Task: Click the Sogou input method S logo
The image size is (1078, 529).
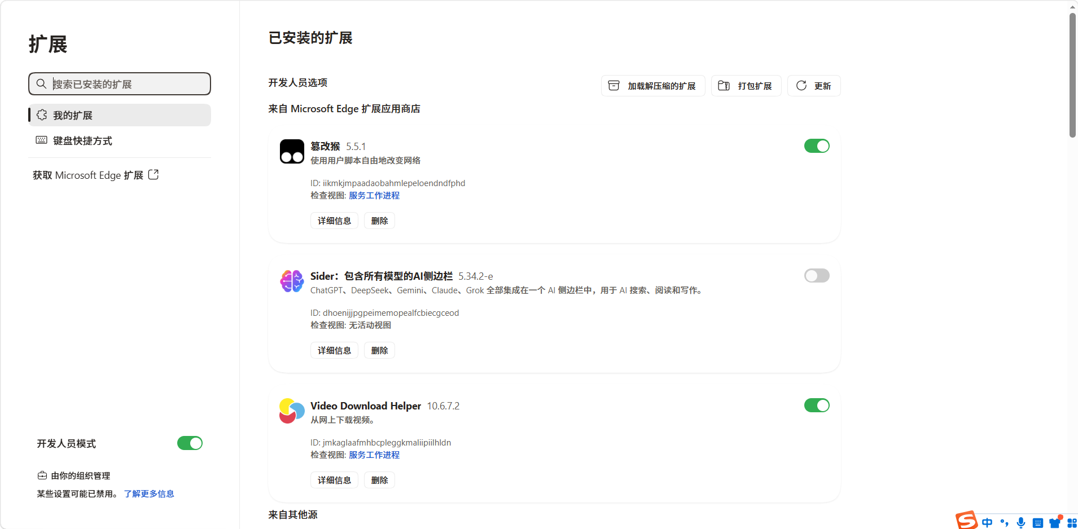Action: coord(966,521)
